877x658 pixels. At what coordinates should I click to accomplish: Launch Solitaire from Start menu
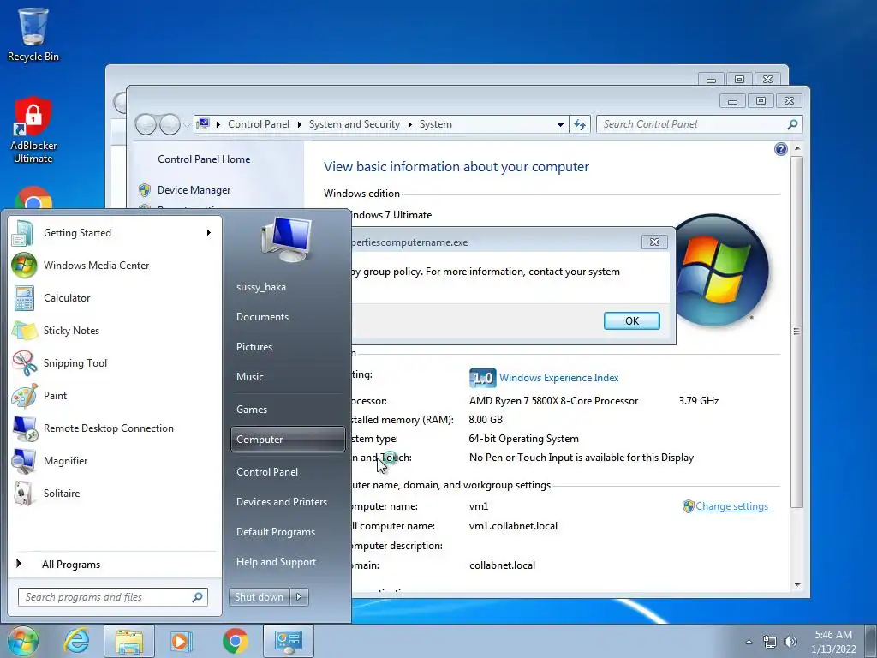click(x=62, y=493)
